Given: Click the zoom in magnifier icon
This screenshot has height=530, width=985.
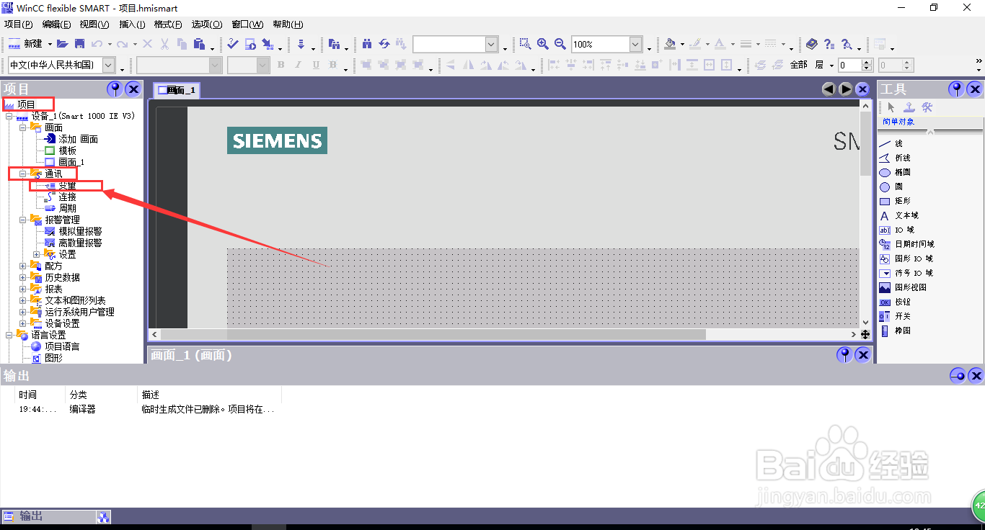Looking at the screenshot, I should (543, 44).
